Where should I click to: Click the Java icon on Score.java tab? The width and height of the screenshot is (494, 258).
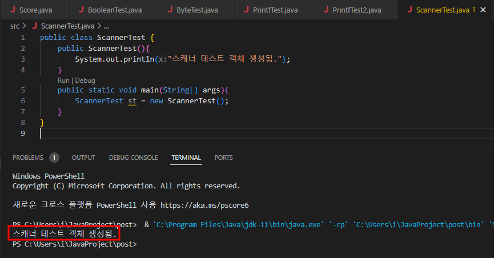13,10
